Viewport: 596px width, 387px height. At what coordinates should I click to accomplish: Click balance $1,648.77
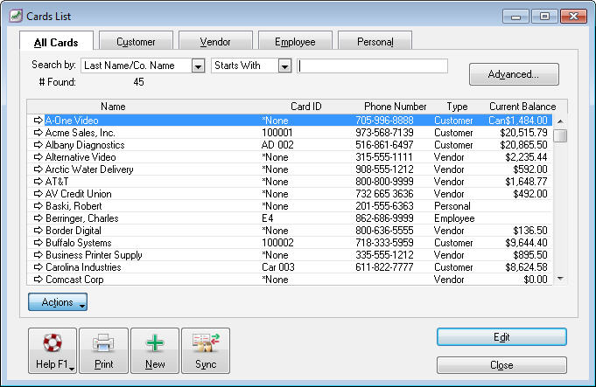click(526, 182)
